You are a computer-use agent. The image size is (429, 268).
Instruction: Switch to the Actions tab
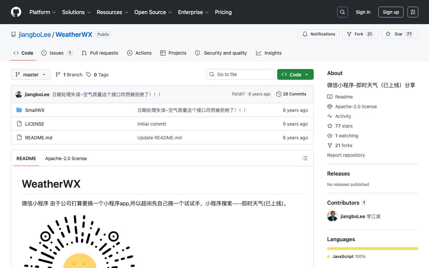tap(139, 53)
